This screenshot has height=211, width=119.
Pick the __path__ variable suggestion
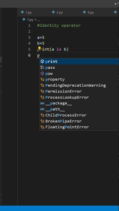pos(79,109)
